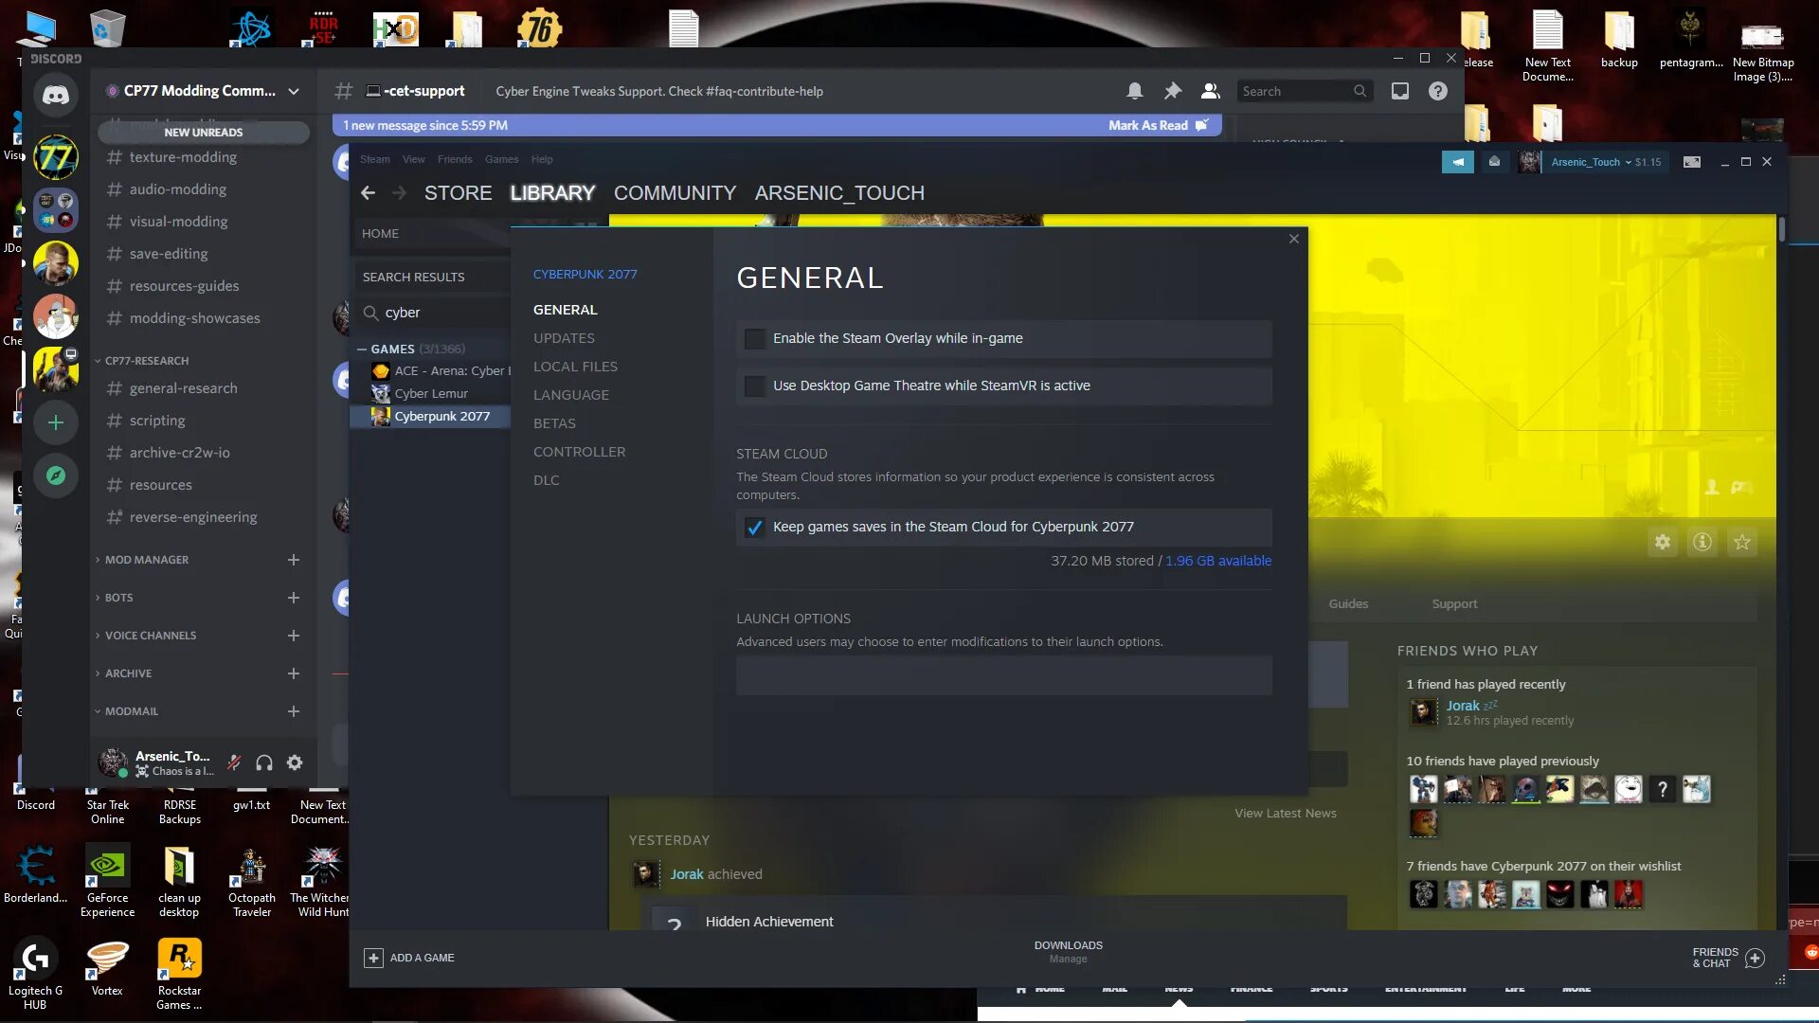Toggle Desktop Game Theatre SteamVR checkbox
Image resolution: width=1819 pixels, height=1023 pixels.
754,385
